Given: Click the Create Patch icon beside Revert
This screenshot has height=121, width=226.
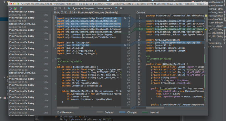Looking at the screenshot, I should 15,8.
